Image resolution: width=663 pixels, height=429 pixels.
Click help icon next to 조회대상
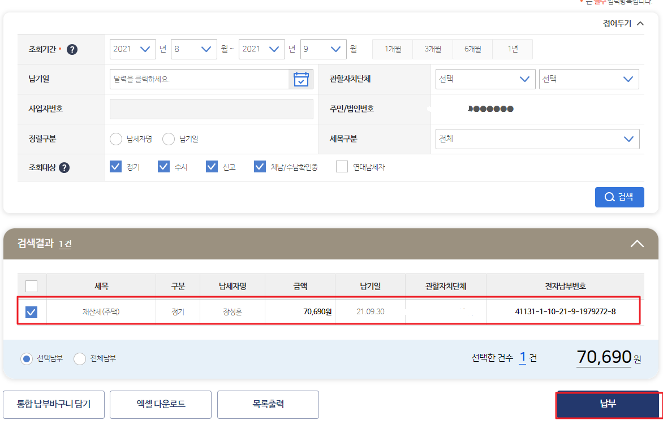pos(64,168)
